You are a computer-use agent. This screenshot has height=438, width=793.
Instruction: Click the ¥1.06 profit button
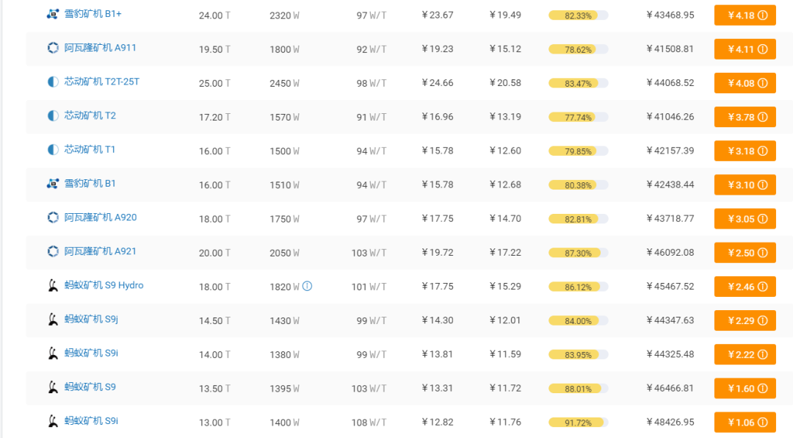[x=745, y=423]
